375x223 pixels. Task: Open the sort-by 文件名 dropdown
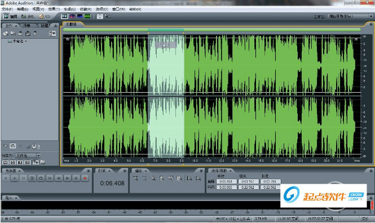tap(38, 156)
